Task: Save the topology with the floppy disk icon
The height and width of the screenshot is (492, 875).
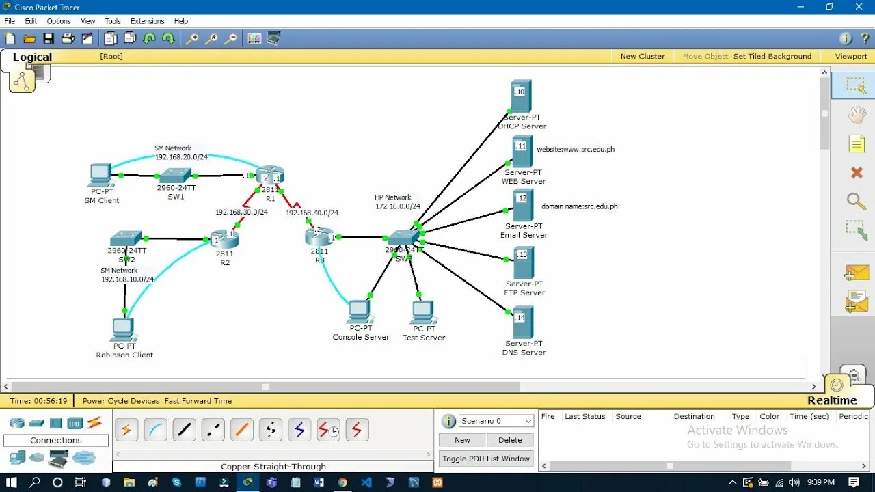Action: point(49,39)
